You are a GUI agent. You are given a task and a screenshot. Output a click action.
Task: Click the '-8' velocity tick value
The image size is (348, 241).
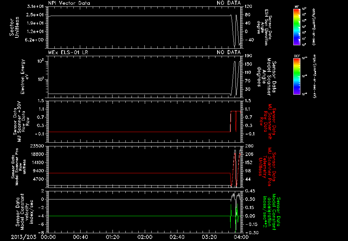pos(41,233)
